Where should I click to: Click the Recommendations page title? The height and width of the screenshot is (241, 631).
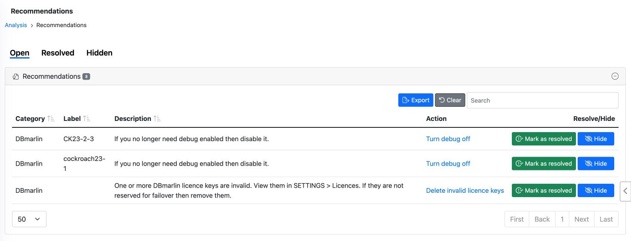tap(42, 11)
